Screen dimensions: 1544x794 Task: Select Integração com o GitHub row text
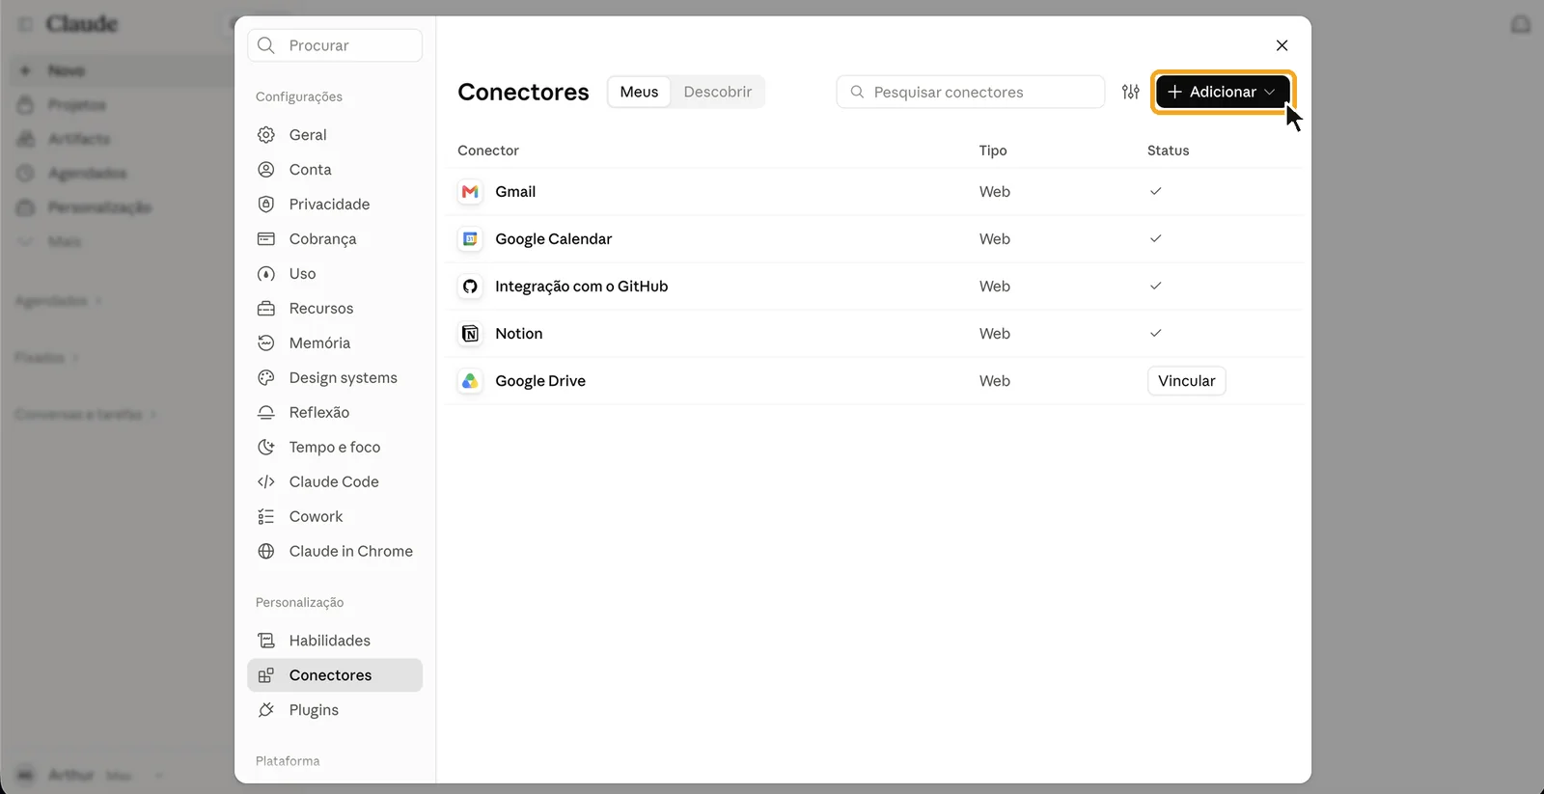pyautogui.click(x=582, y=287)
